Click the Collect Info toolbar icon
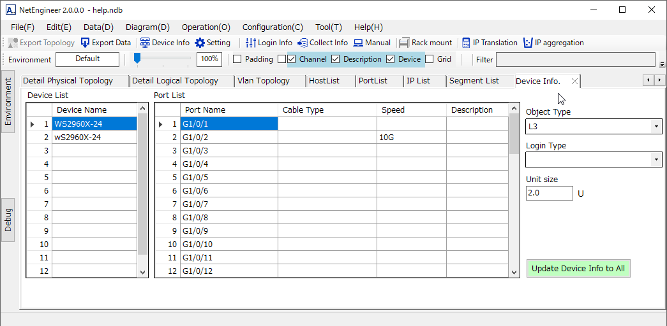667x326 pixels. point(303,43)
